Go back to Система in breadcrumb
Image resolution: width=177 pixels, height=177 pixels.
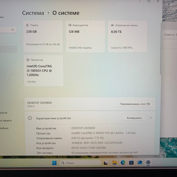(33, 13)
